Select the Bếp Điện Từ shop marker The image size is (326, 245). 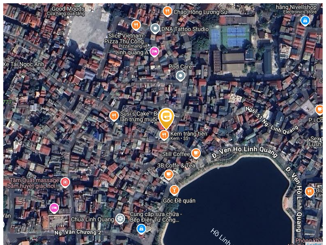tap(141, 229)
